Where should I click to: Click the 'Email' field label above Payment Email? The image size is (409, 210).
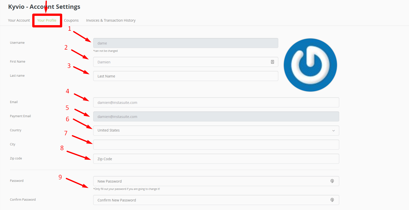[14, 102]
